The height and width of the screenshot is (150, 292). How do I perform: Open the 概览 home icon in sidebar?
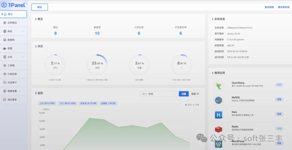(x=5, y=14)
